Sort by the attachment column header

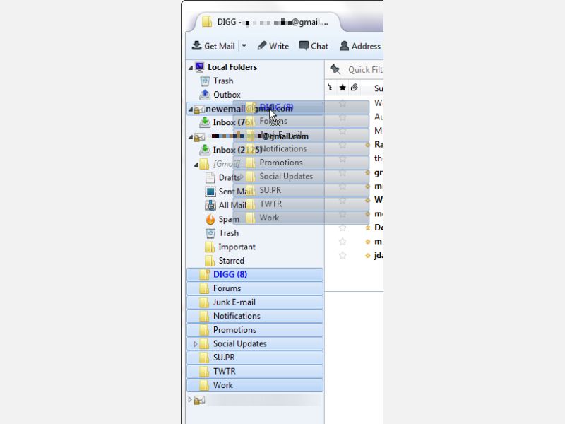[x=355, y=88]
